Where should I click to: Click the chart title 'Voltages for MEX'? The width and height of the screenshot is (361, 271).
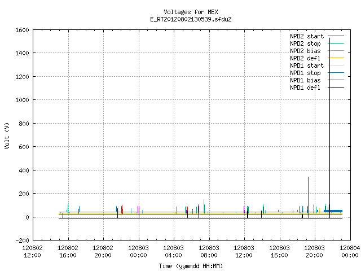(x=191, y=12)
